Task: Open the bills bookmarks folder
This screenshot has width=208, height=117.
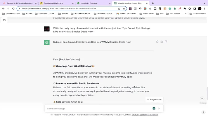Action: [160, 14]
